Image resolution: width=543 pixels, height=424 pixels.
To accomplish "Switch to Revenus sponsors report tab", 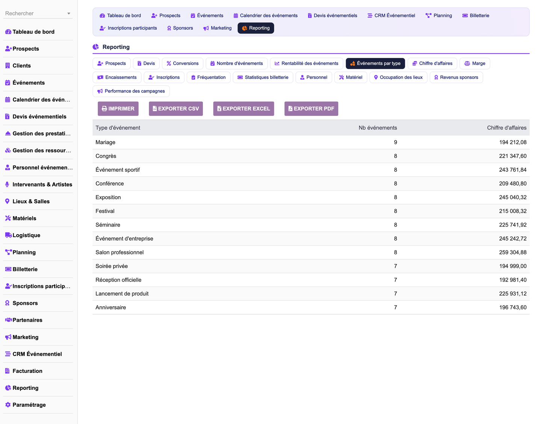I will 456,77.
